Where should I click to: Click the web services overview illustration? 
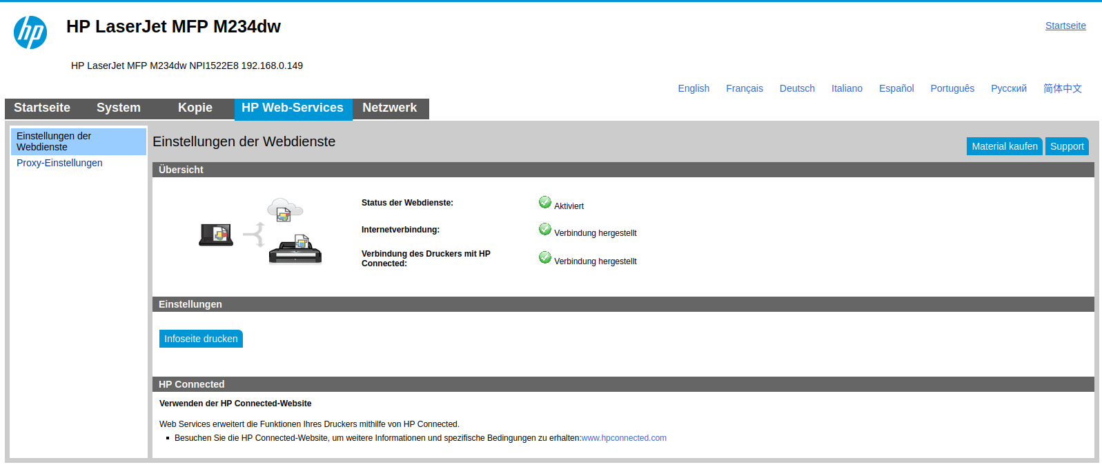click(260, 232)
